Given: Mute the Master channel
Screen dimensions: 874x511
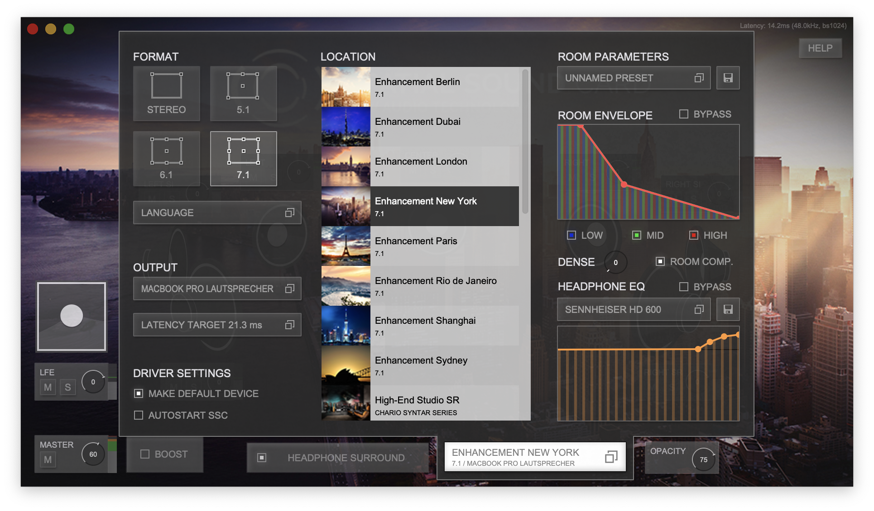Looking at the screenshot, I should click(x=48, y=459).
